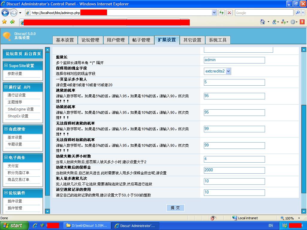Click the 后台首页 link
The width and height of the screenshot is (307, 230).
pos(32,54)
